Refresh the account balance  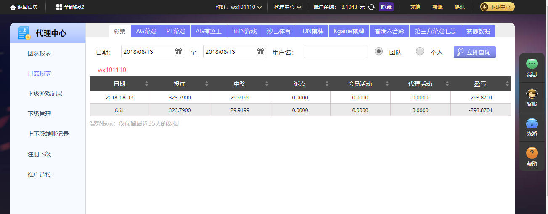(x=371, y=7)
